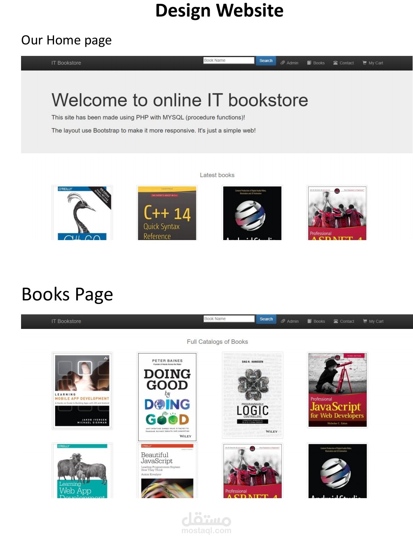Open Programmable Logic Controllers book cover

point(253,395)
